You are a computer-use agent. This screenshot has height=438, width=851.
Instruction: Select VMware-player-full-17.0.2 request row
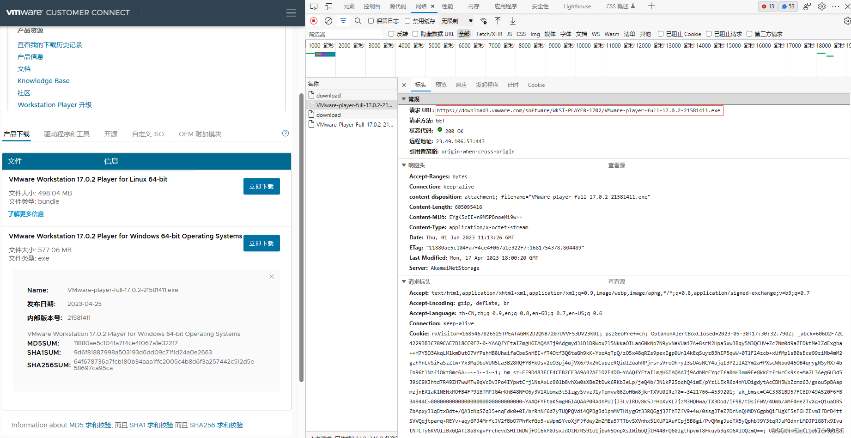coord(351,105)
